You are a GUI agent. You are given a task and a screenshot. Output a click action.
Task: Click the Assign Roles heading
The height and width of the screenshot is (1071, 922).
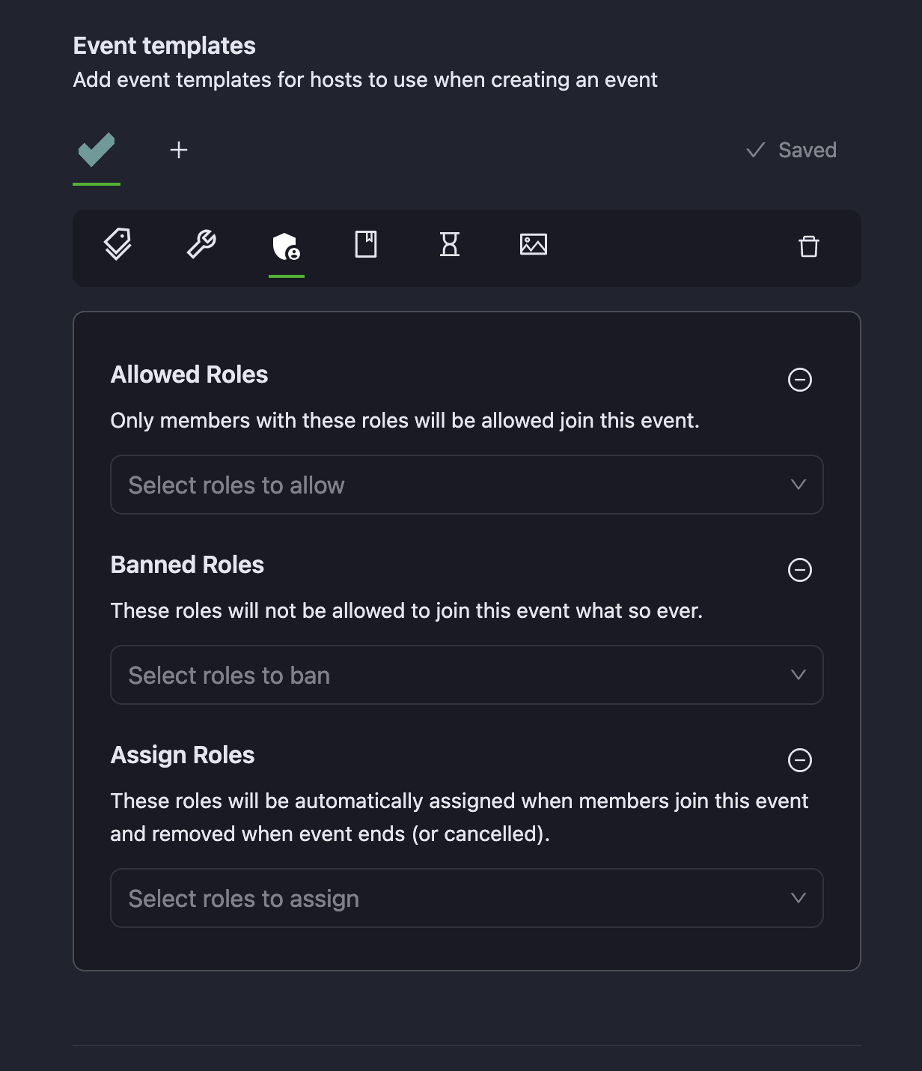(183, 755)
